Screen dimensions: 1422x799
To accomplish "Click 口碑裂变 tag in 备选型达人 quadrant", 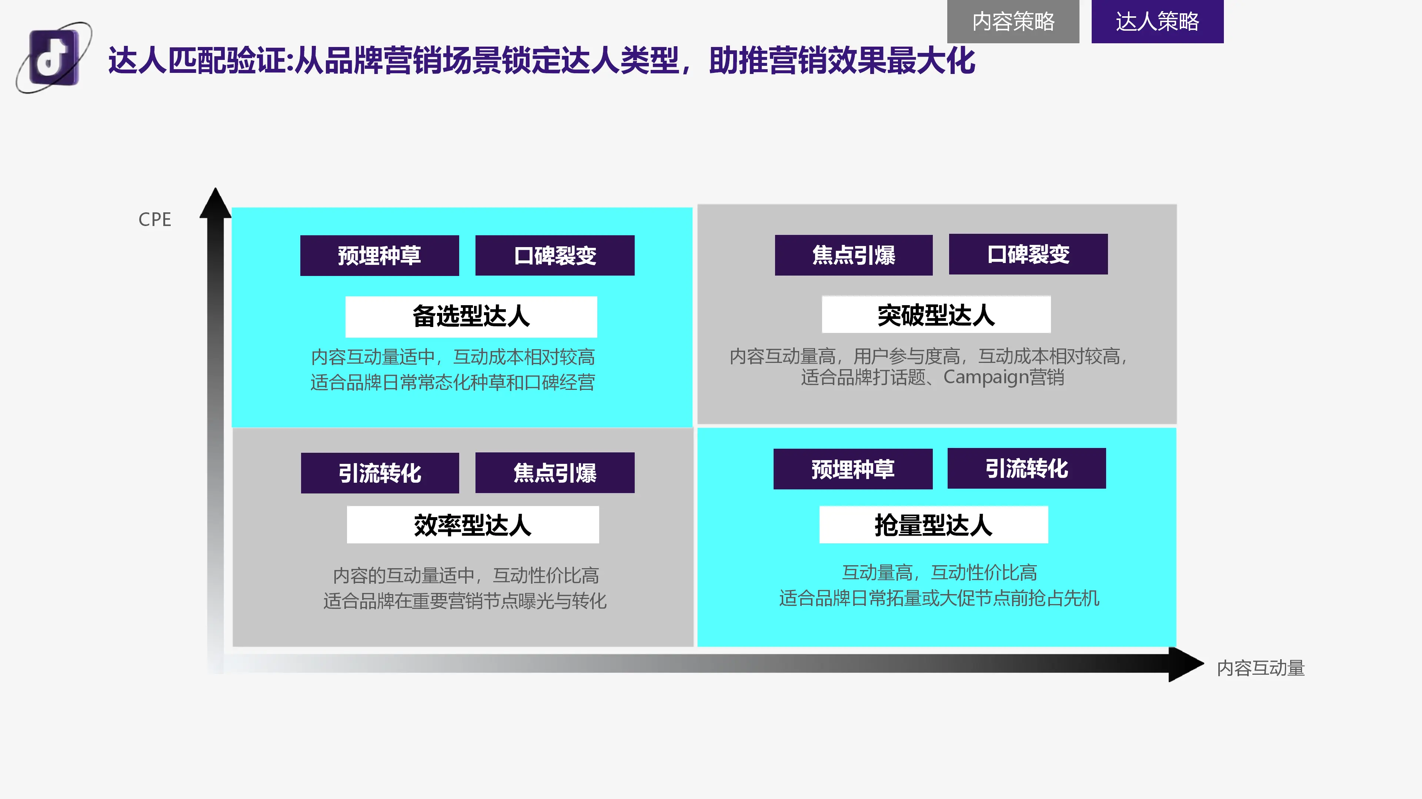I will pyautogui.click(x=555, y=255).
